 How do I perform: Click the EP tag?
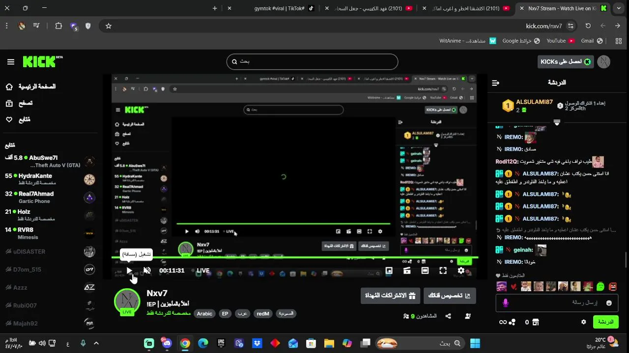[x=225, y=314]
